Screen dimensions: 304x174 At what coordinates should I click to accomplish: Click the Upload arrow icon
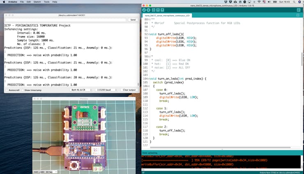[149, 10]
